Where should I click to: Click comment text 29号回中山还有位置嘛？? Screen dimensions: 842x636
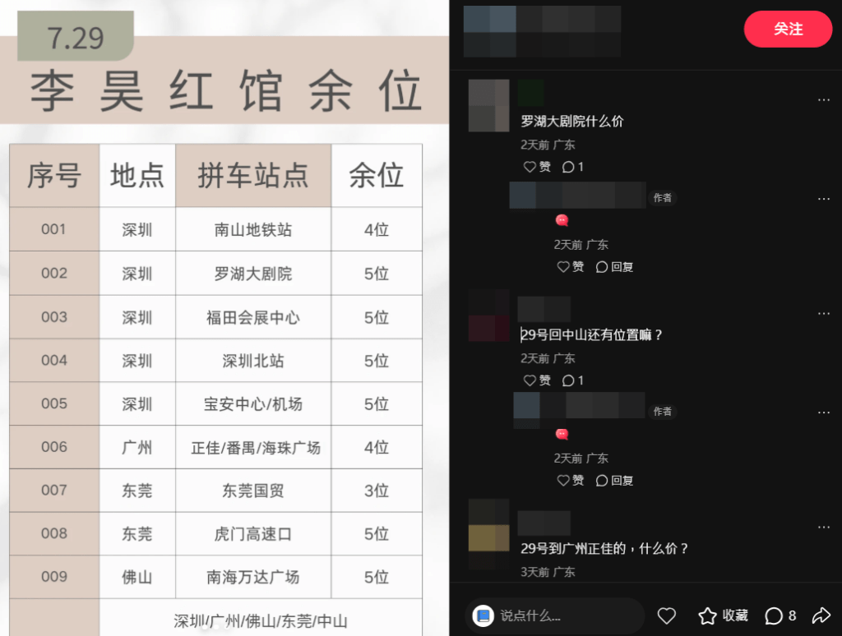coord(591,335)
